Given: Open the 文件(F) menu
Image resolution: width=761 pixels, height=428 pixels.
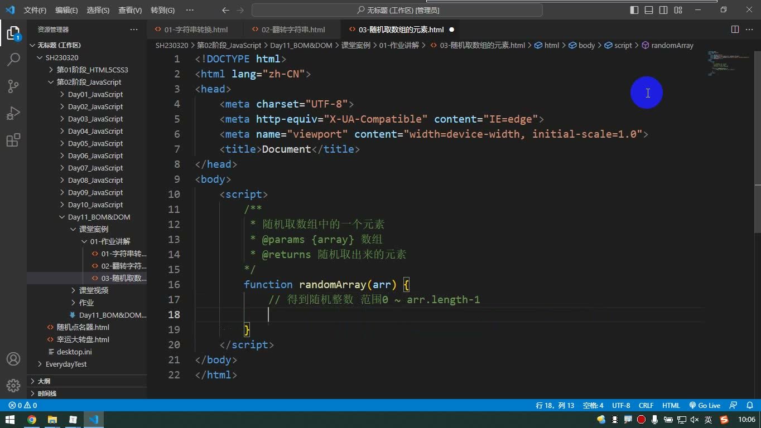Looking at the screenshot, I should click(x=35, y=10).
